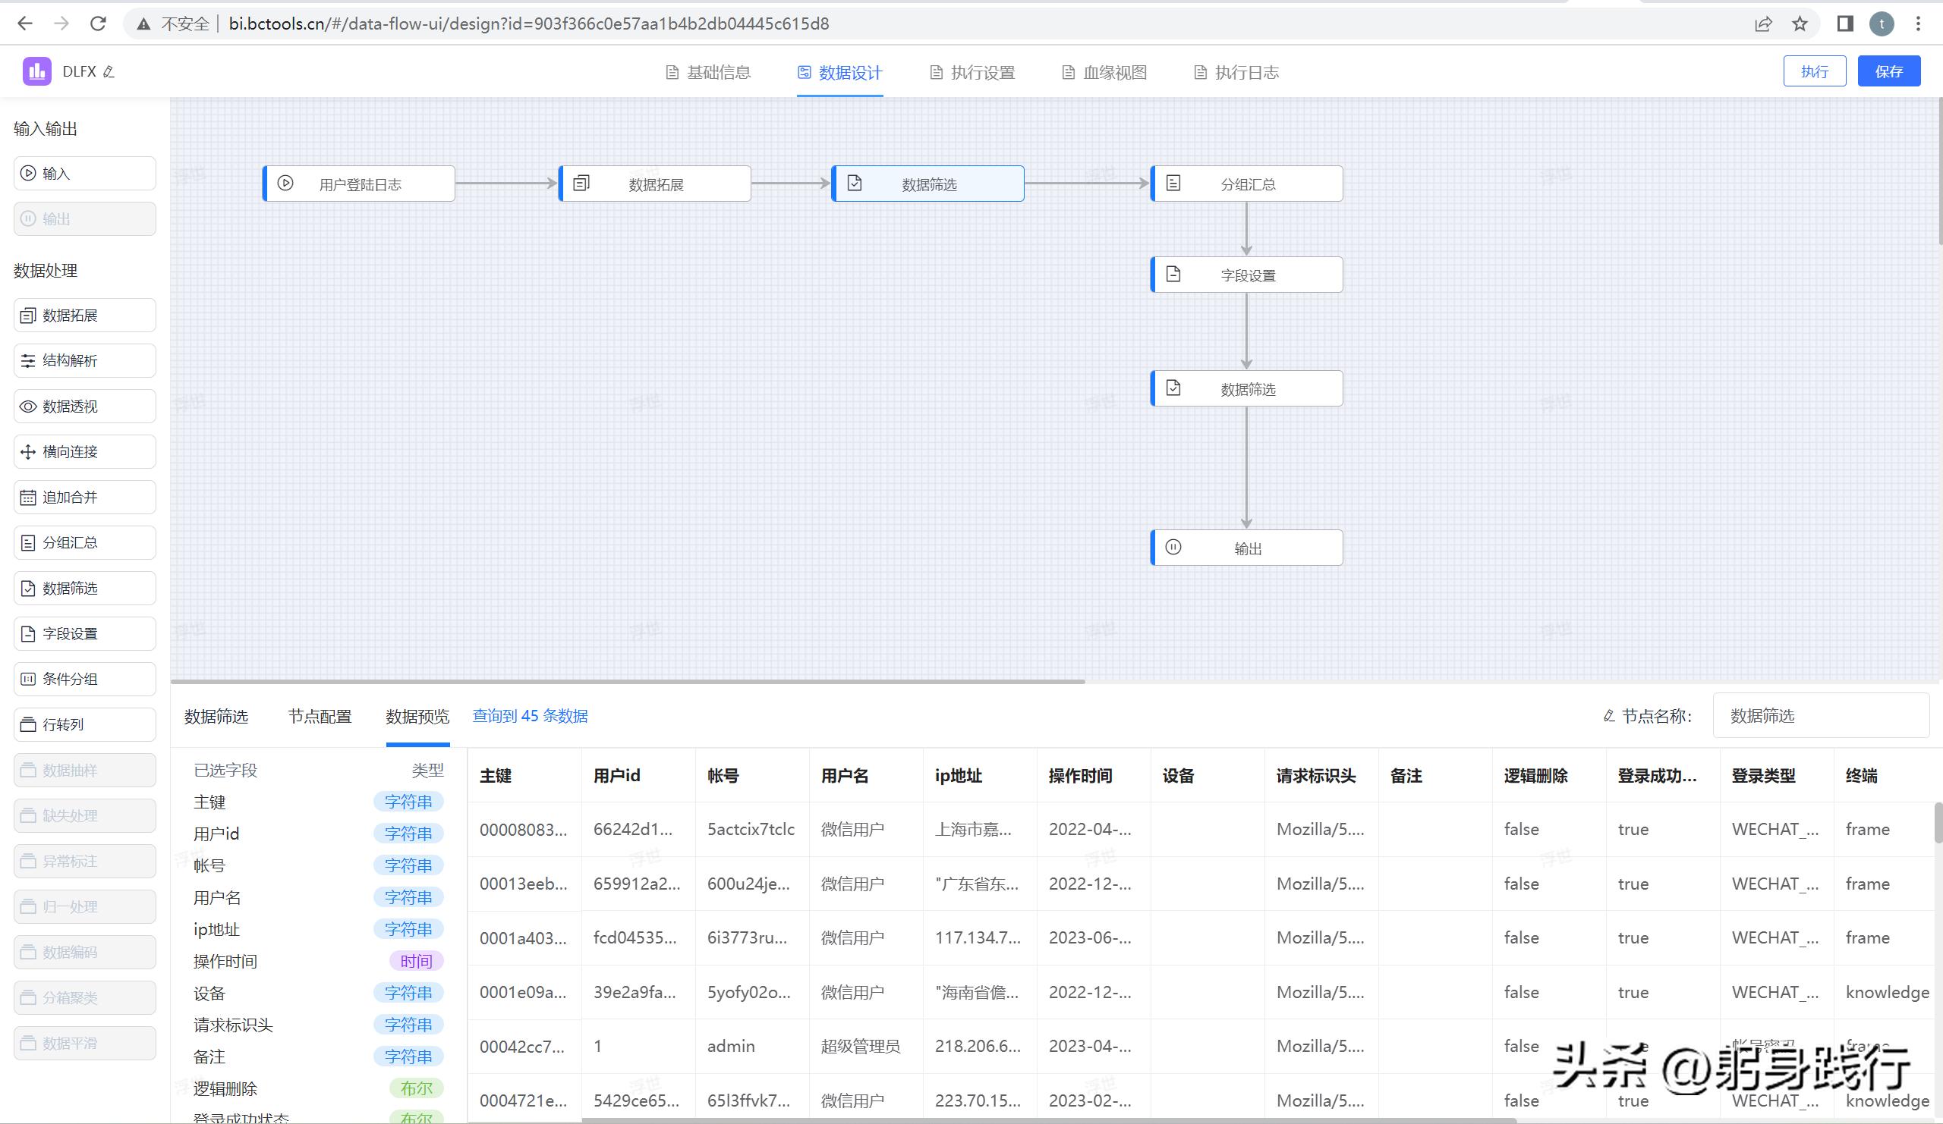This screenshot has width=1943, height=1124.
Task: Select the 输出 output node in the canvas
Action: coord(1245,547)
